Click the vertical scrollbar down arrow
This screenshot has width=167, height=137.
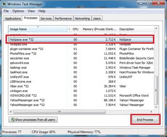(x=156, y=107)
